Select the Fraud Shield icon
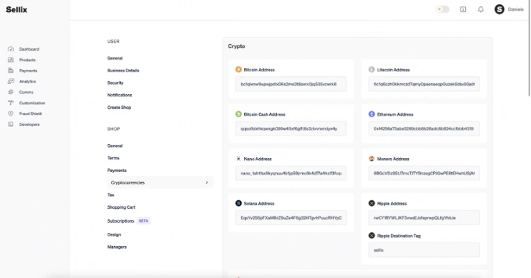This screenshot has height=278, width=531. point(11,114)
